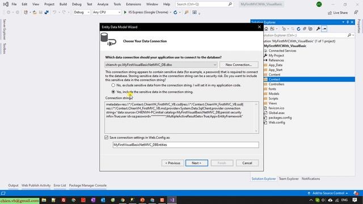Screen dimensions: 363x204
Task: Open the Analyze menu
Action: pos(103,4)
